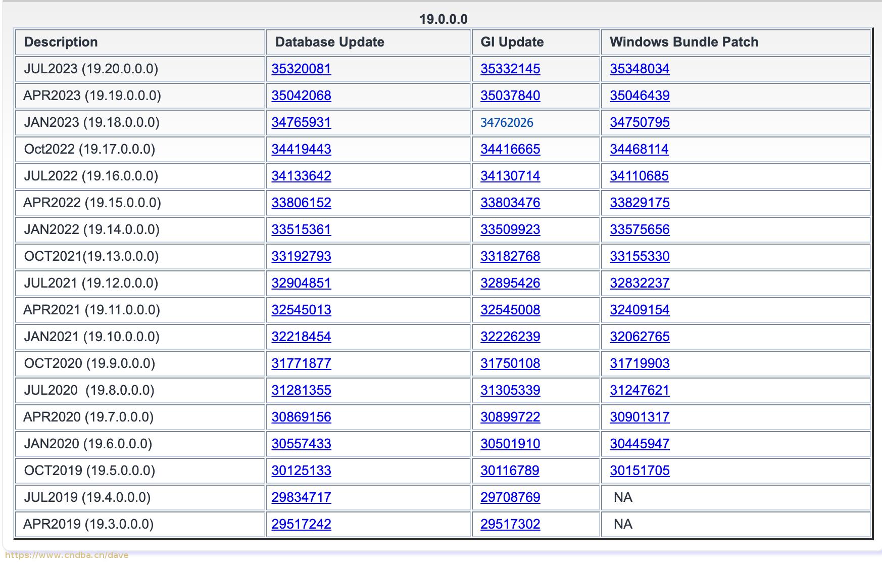Open Windows Bundle Patch 31247621
This screenshot has height=563, width=882.
pyautogui.click(x=640, y=390)
